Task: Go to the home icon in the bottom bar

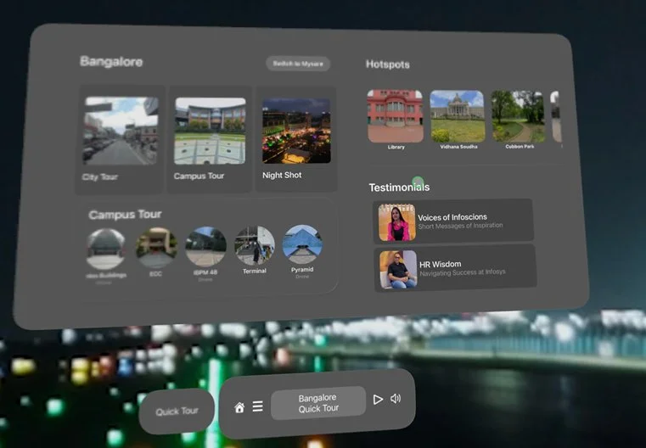Action: 239,407
